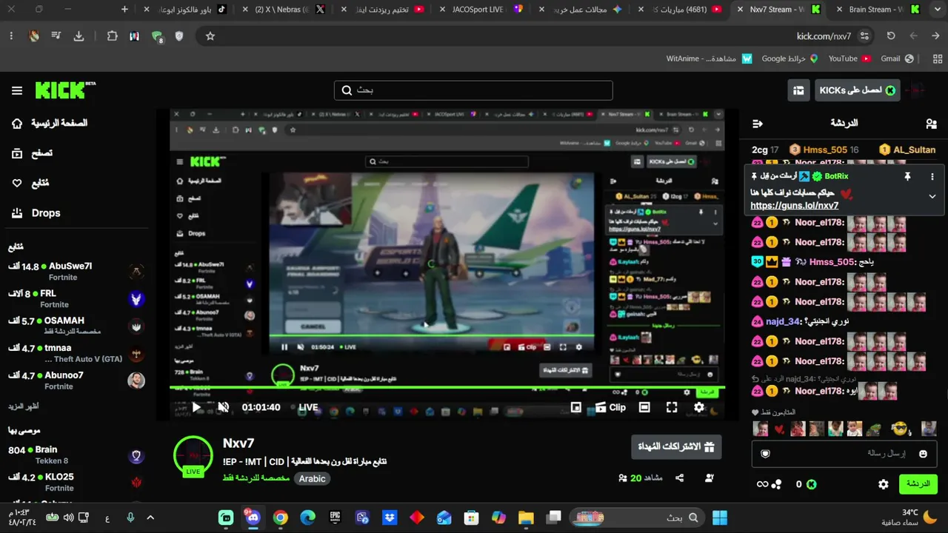Viewport: 948px width, 533px height.
Task: Open the tmnaa channel in the sidebar
Action: (76, 353)
